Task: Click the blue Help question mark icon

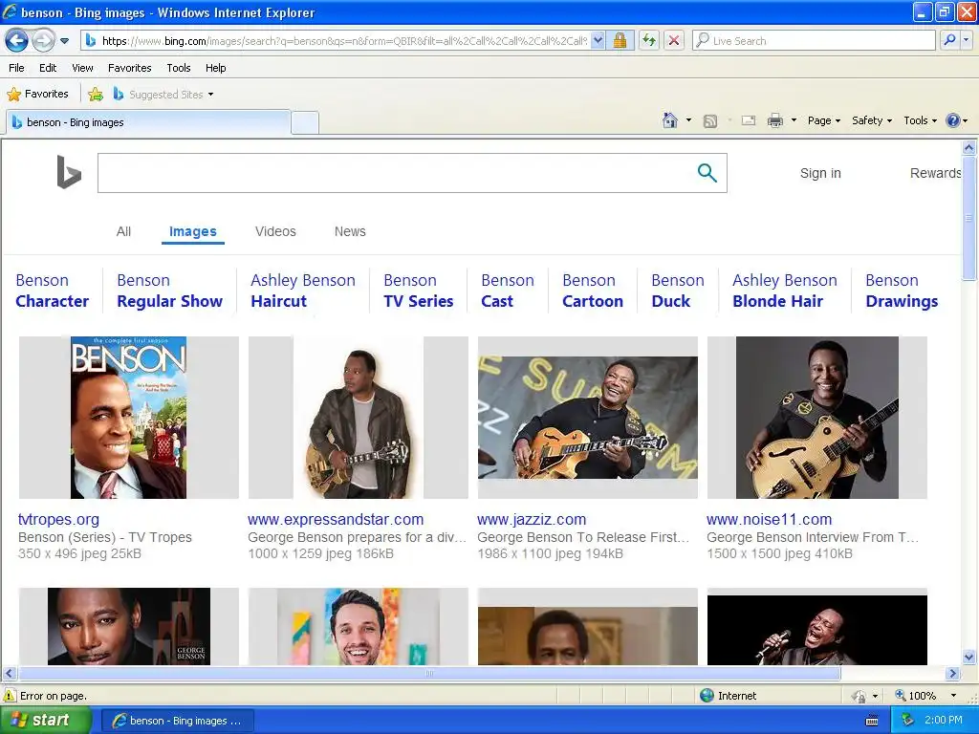Action: click(953, 120)
